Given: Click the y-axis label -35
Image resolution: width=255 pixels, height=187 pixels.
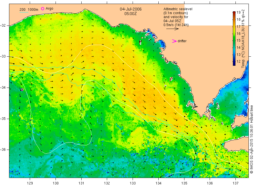Looking at the screenshot, I should tap(3, 118).
